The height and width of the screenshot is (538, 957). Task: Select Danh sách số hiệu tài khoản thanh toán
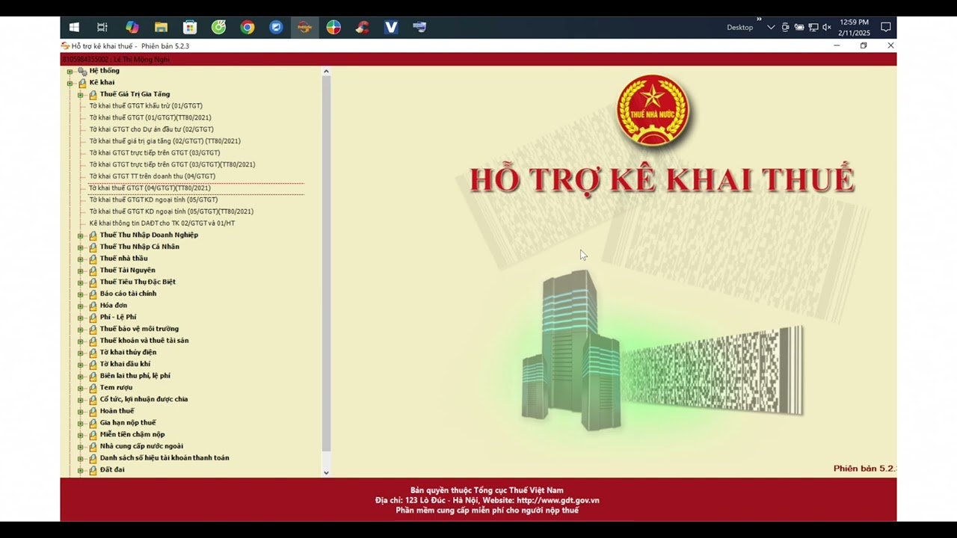[164, 458]
